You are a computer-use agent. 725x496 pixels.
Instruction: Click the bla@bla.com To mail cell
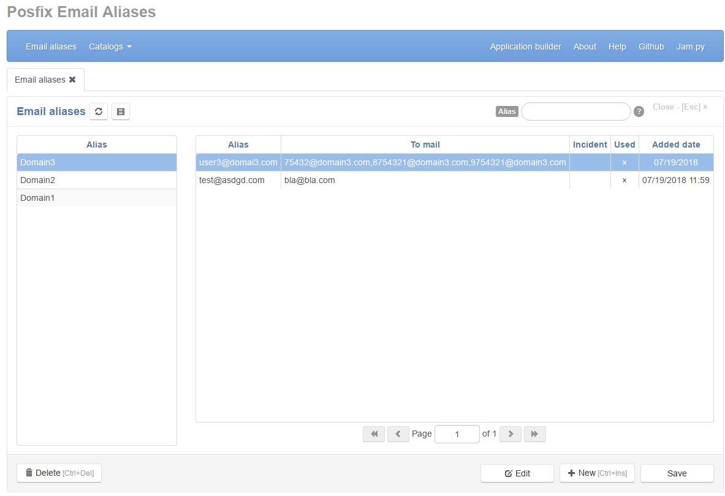[425, 180]
